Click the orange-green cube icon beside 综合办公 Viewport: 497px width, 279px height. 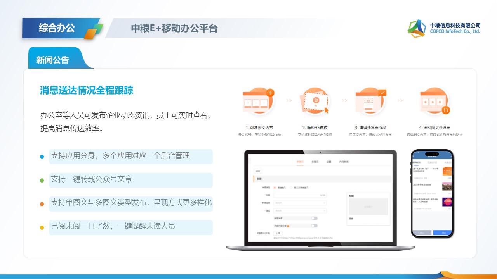click(93, 31)
